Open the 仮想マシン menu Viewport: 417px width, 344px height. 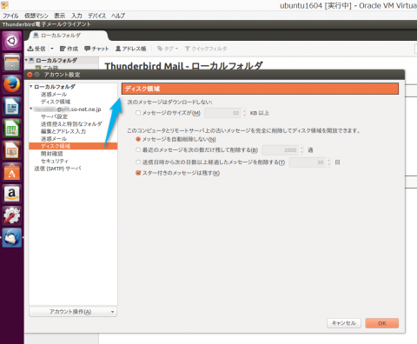tap(36, 16)
